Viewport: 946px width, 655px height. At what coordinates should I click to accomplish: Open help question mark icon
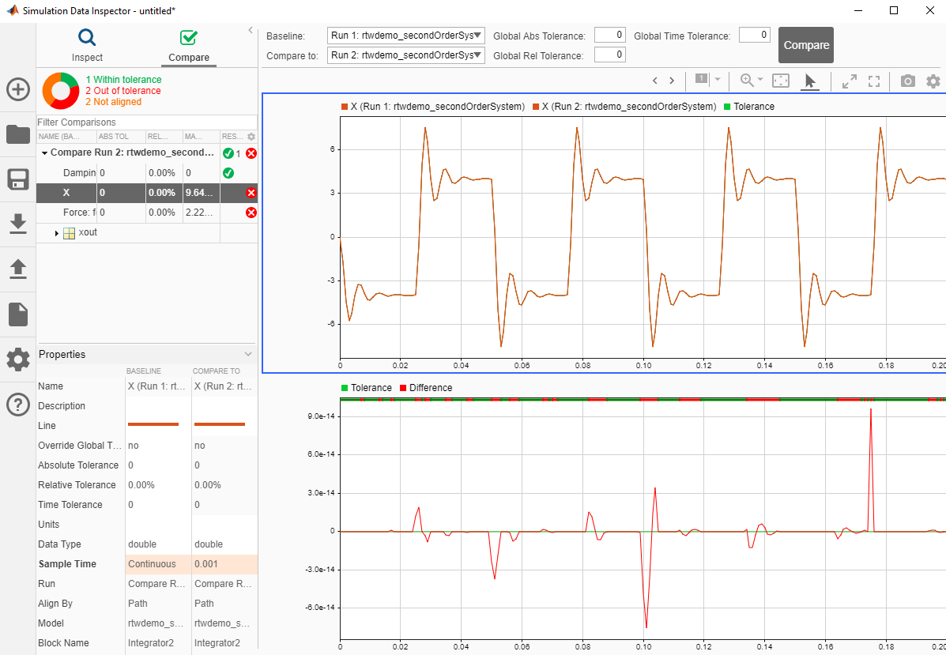18,404
